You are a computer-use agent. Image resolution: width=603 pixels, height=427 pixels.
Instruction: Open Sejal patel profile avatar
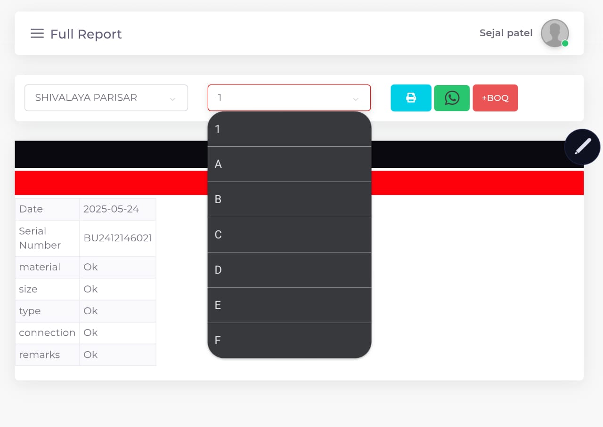(x=554, y=33)
